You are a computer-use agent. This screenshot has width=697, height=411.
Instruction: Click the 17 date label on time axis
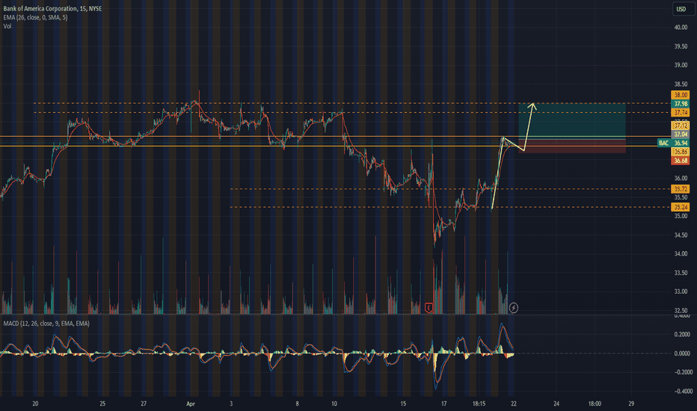pyautogui.click(x=443, y=404)
